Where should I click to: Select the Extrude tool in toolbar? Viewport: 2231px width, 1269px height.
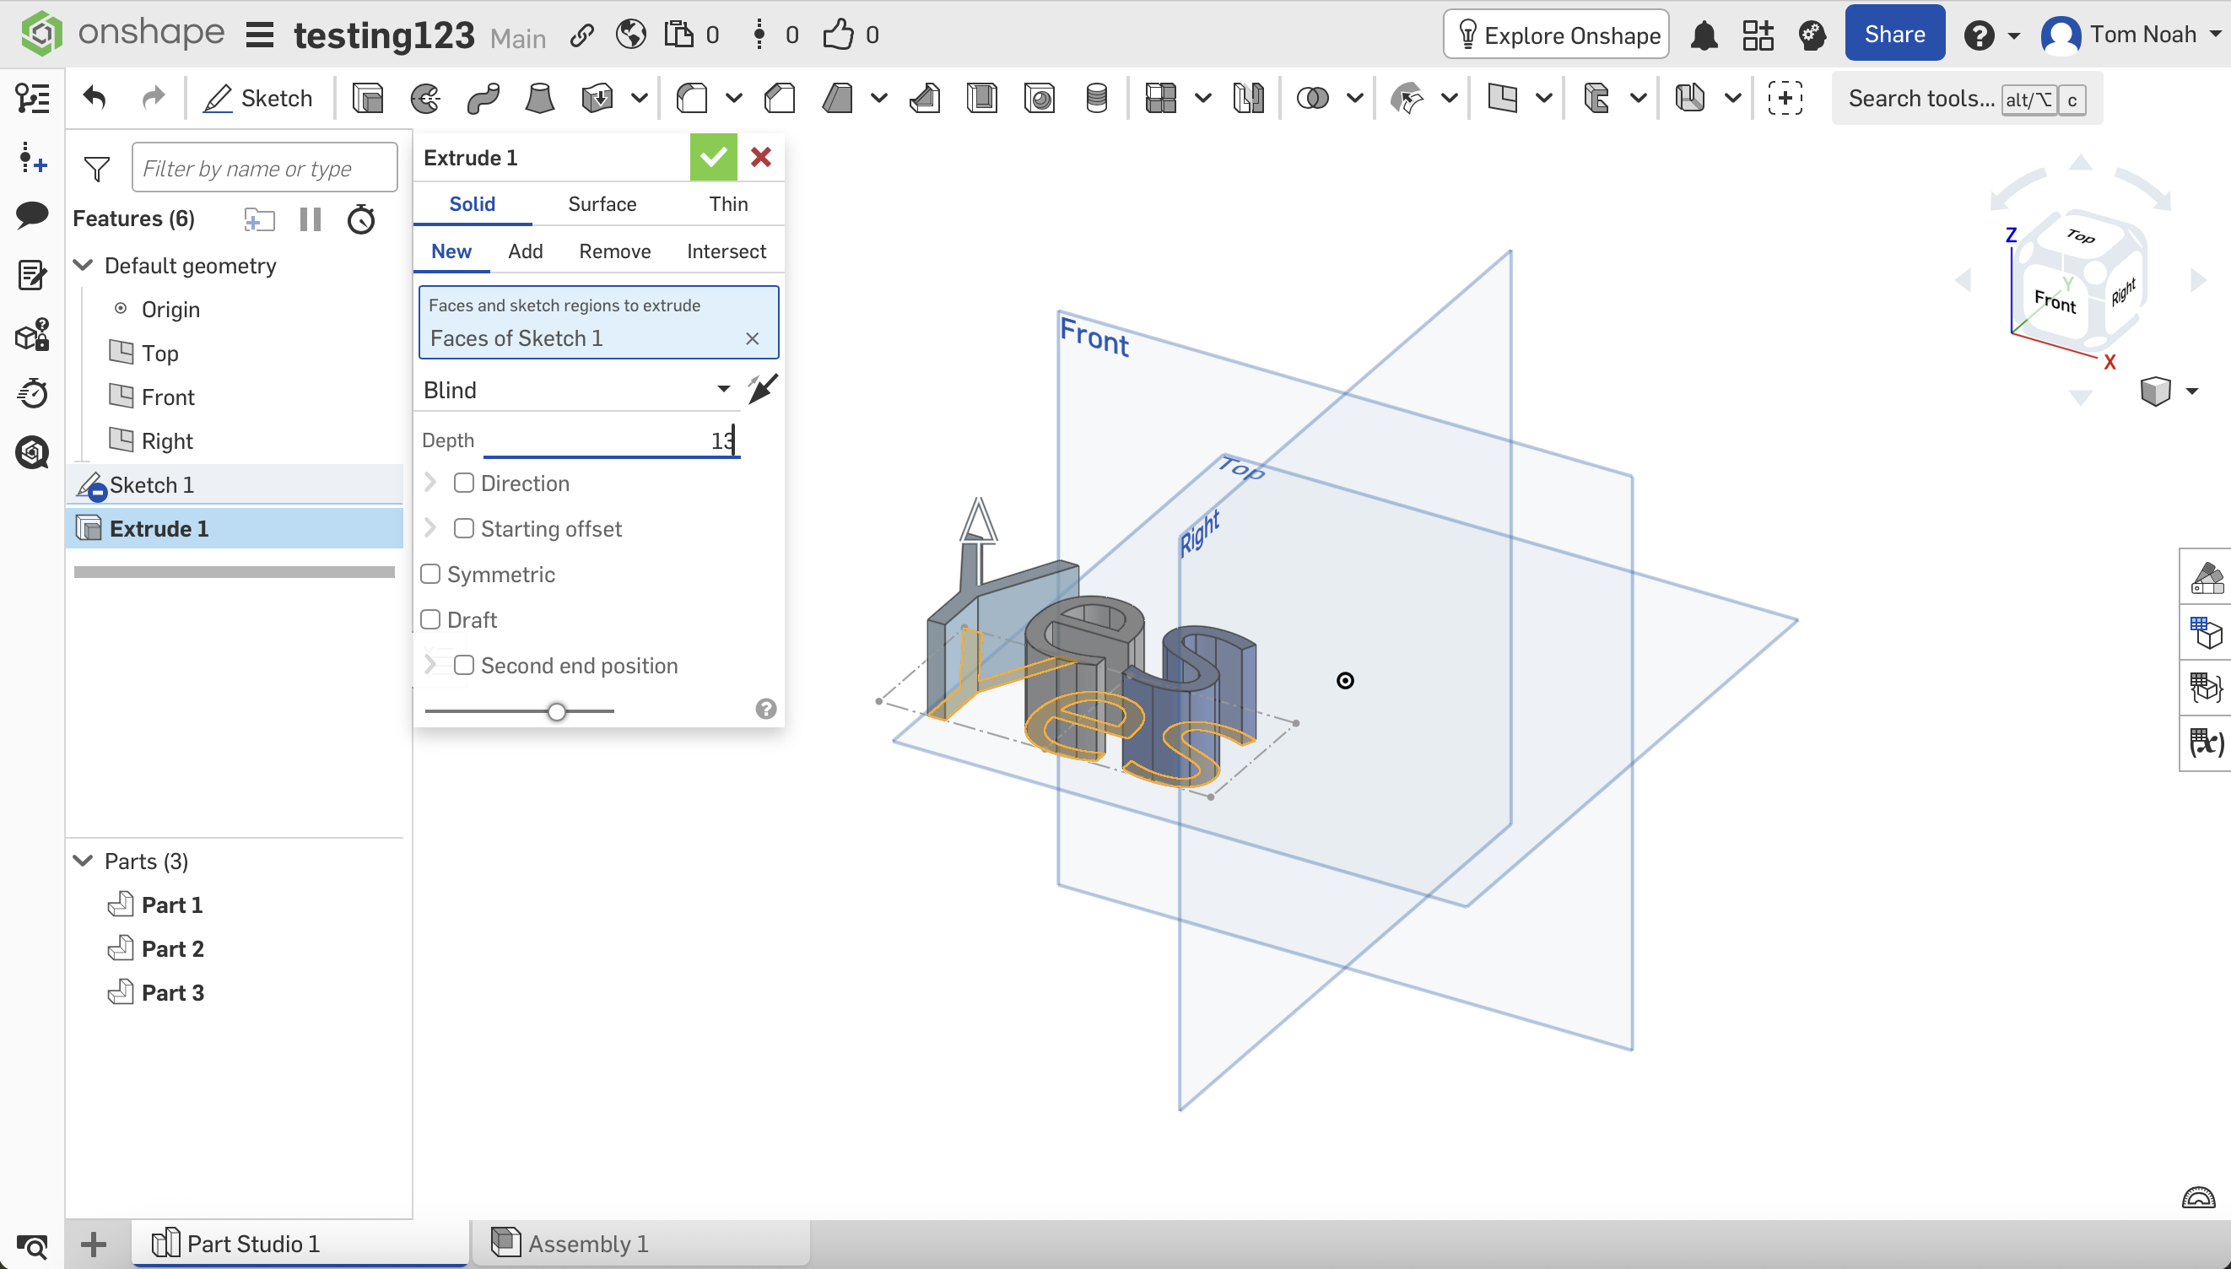pyautogui.click(x=368, y=98)
